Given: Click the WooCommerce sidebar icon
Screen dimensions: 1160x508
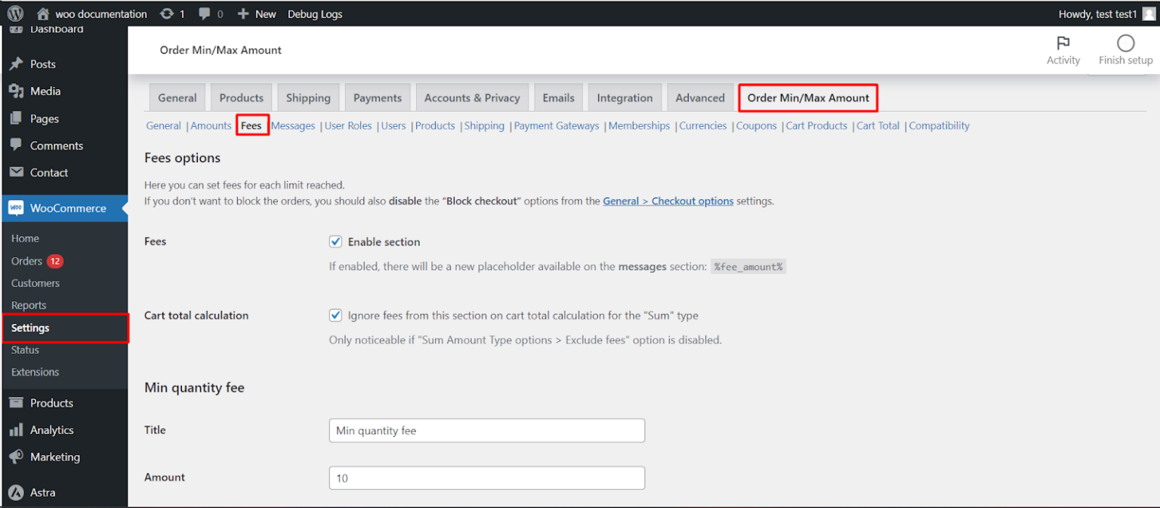Looking at the screenshot, I should [16, 208].
